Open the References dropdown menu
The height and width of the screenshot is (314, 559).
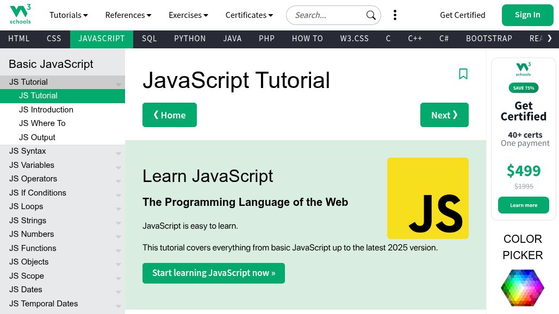pos(128,15)
